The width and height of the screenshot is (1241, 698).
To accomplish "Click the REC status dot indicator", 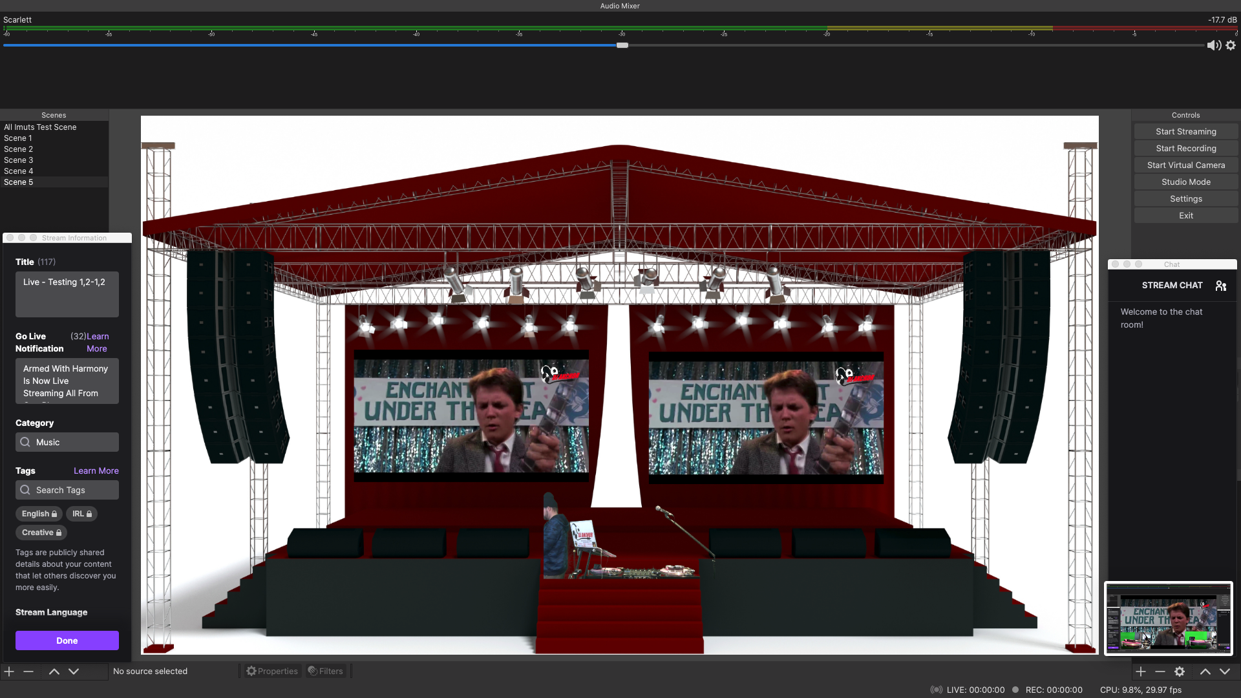I will (x=1015, y=690).
